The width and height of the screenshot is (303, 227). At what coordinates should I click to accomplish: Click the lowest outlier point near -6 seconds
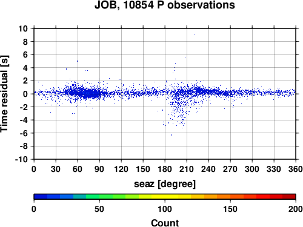point(171,135)
